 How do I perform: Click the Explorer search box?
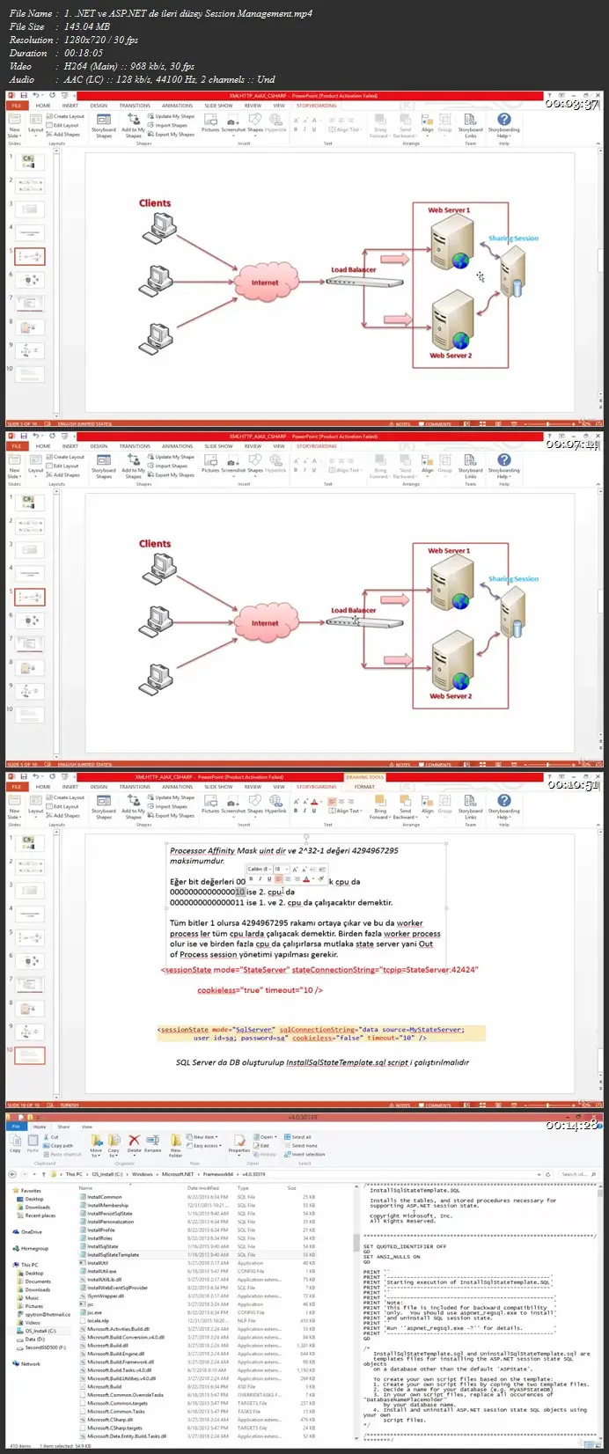577,1174
